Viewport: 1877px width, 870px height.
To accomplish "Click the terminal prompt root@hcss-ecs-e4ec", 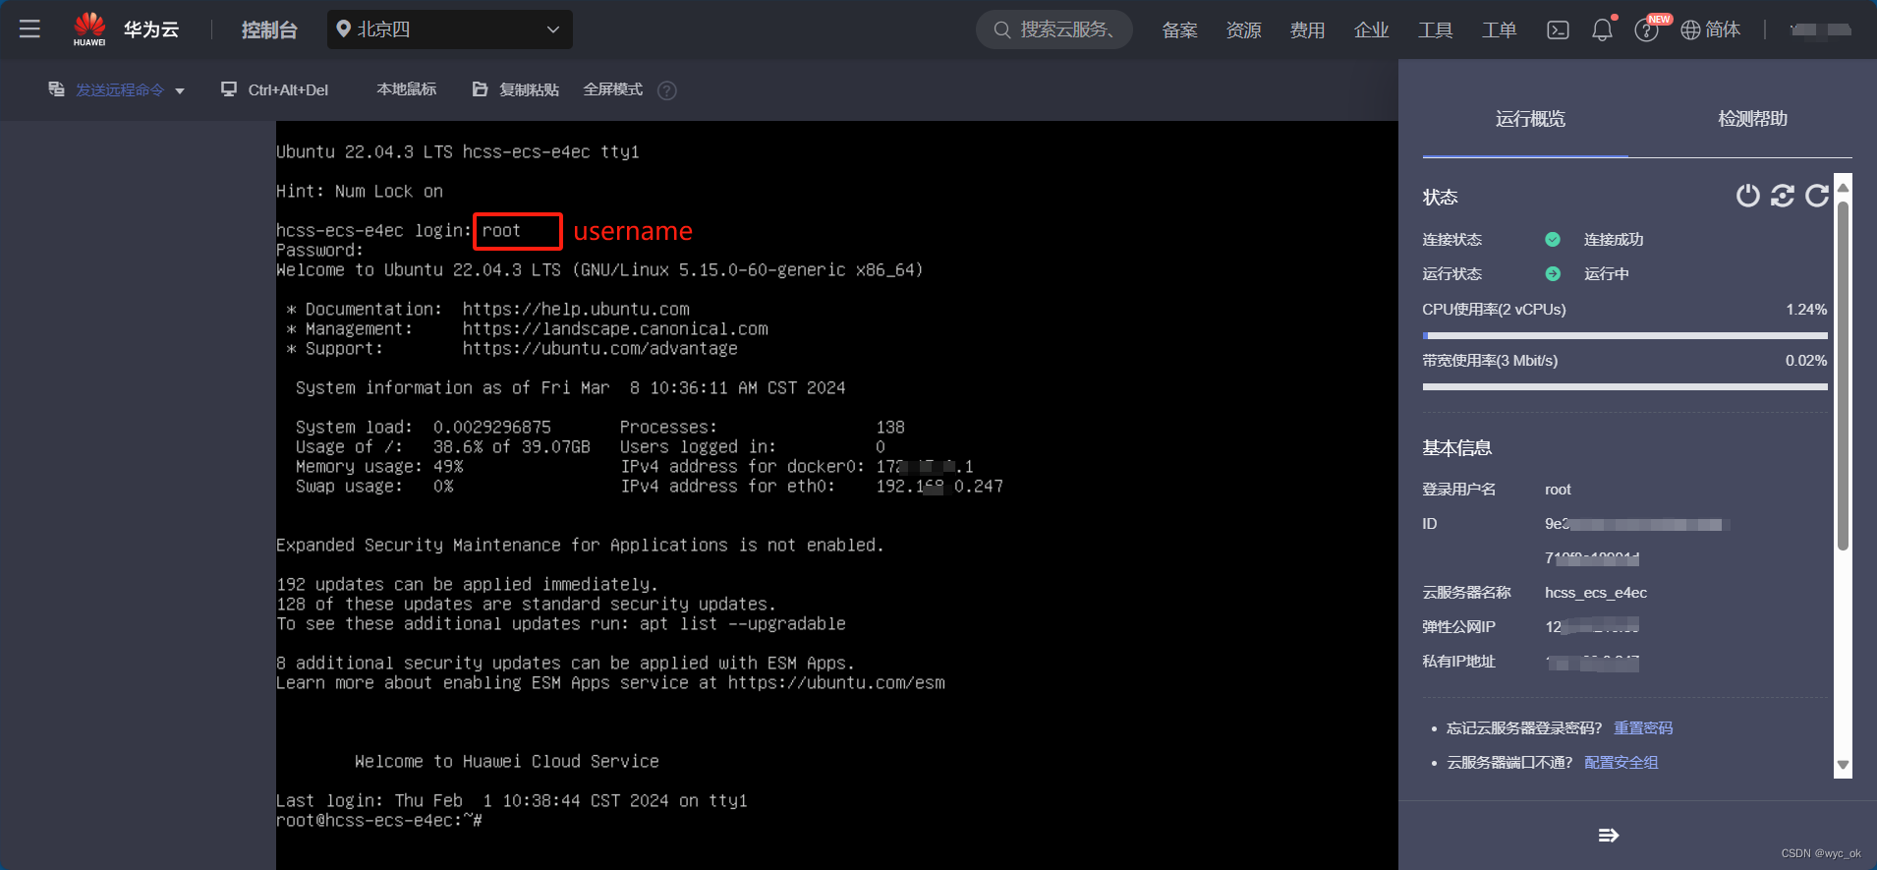I will 379,821.
